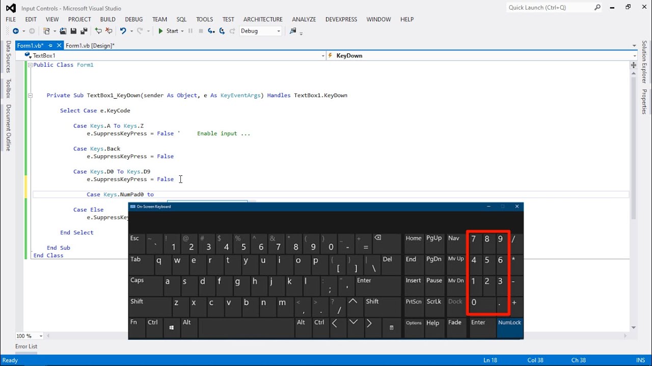Open the ARCHITECTURE menu

click(x=263, y=19)
